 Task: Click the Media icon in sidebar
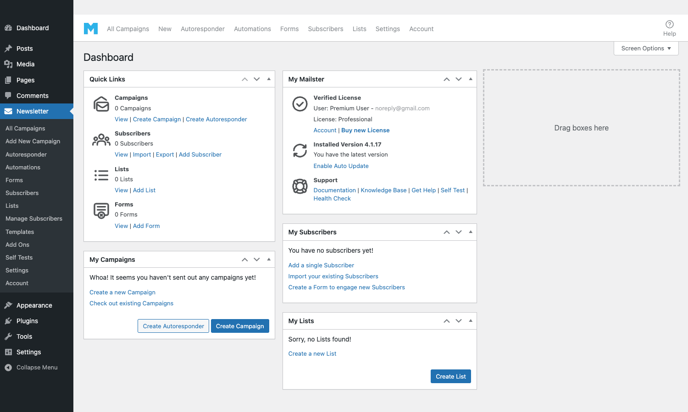point(8,64)
